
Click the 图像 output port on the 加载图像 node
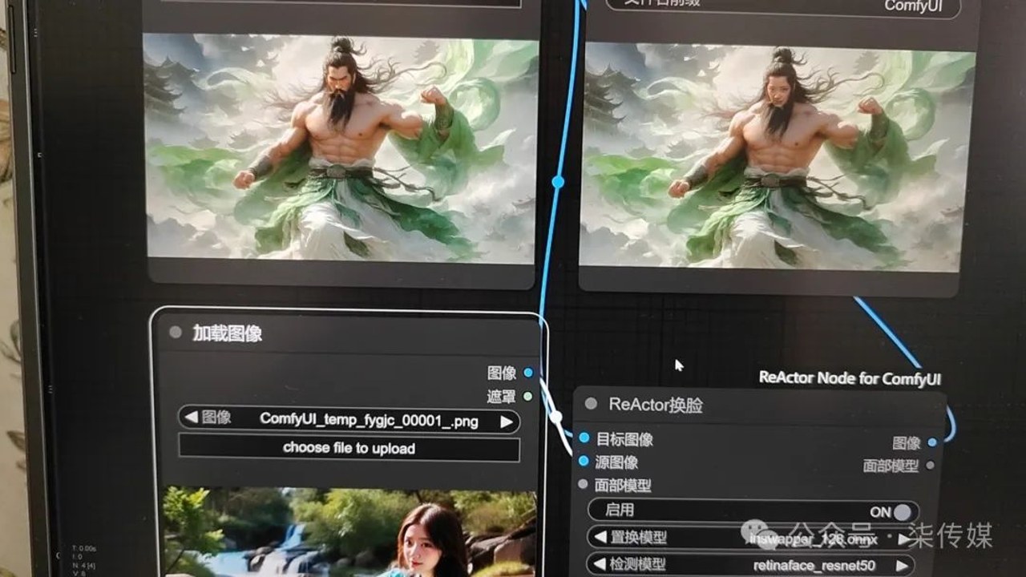[x=528, y=373]
